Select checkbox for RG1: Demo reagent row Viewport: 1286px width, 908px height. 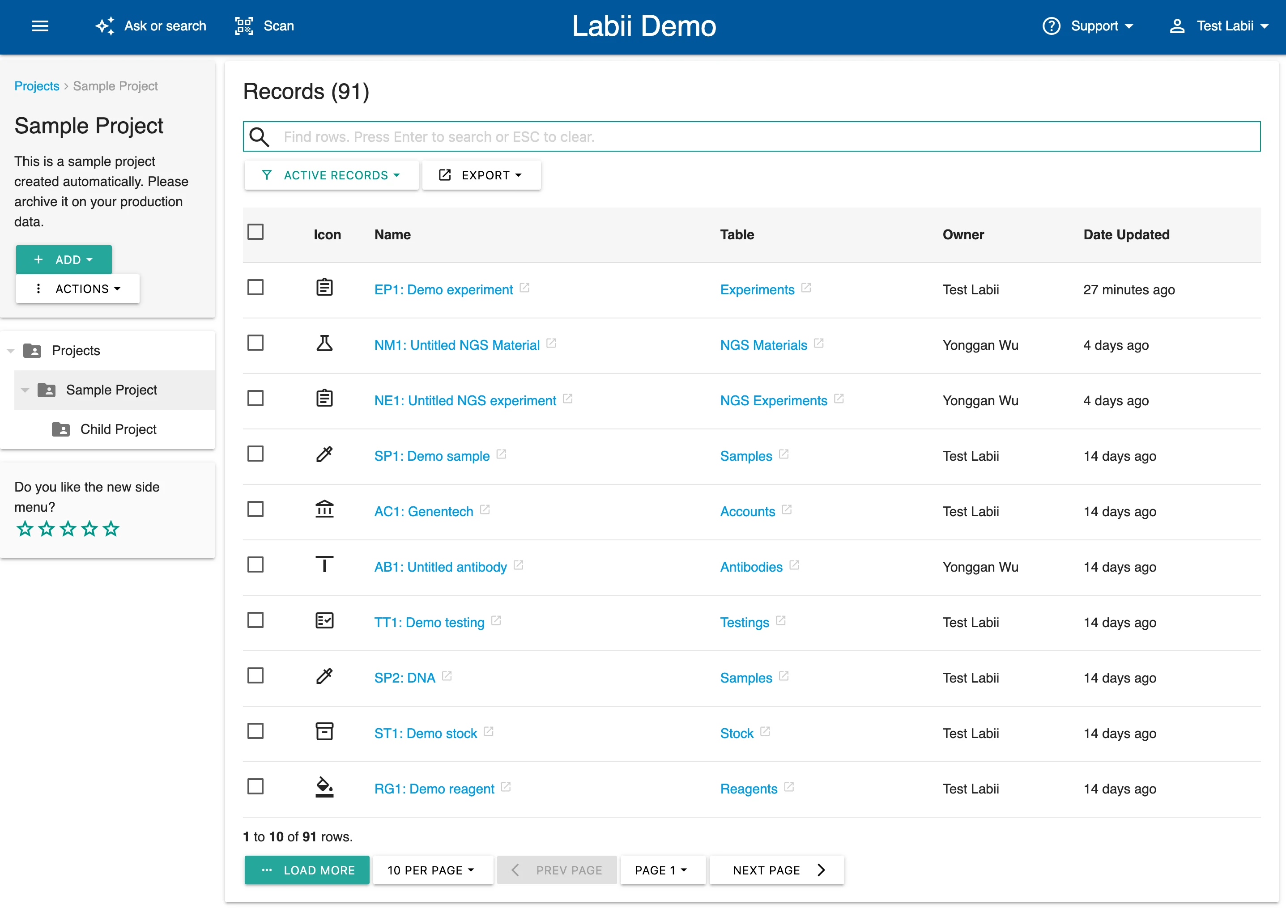255,786
